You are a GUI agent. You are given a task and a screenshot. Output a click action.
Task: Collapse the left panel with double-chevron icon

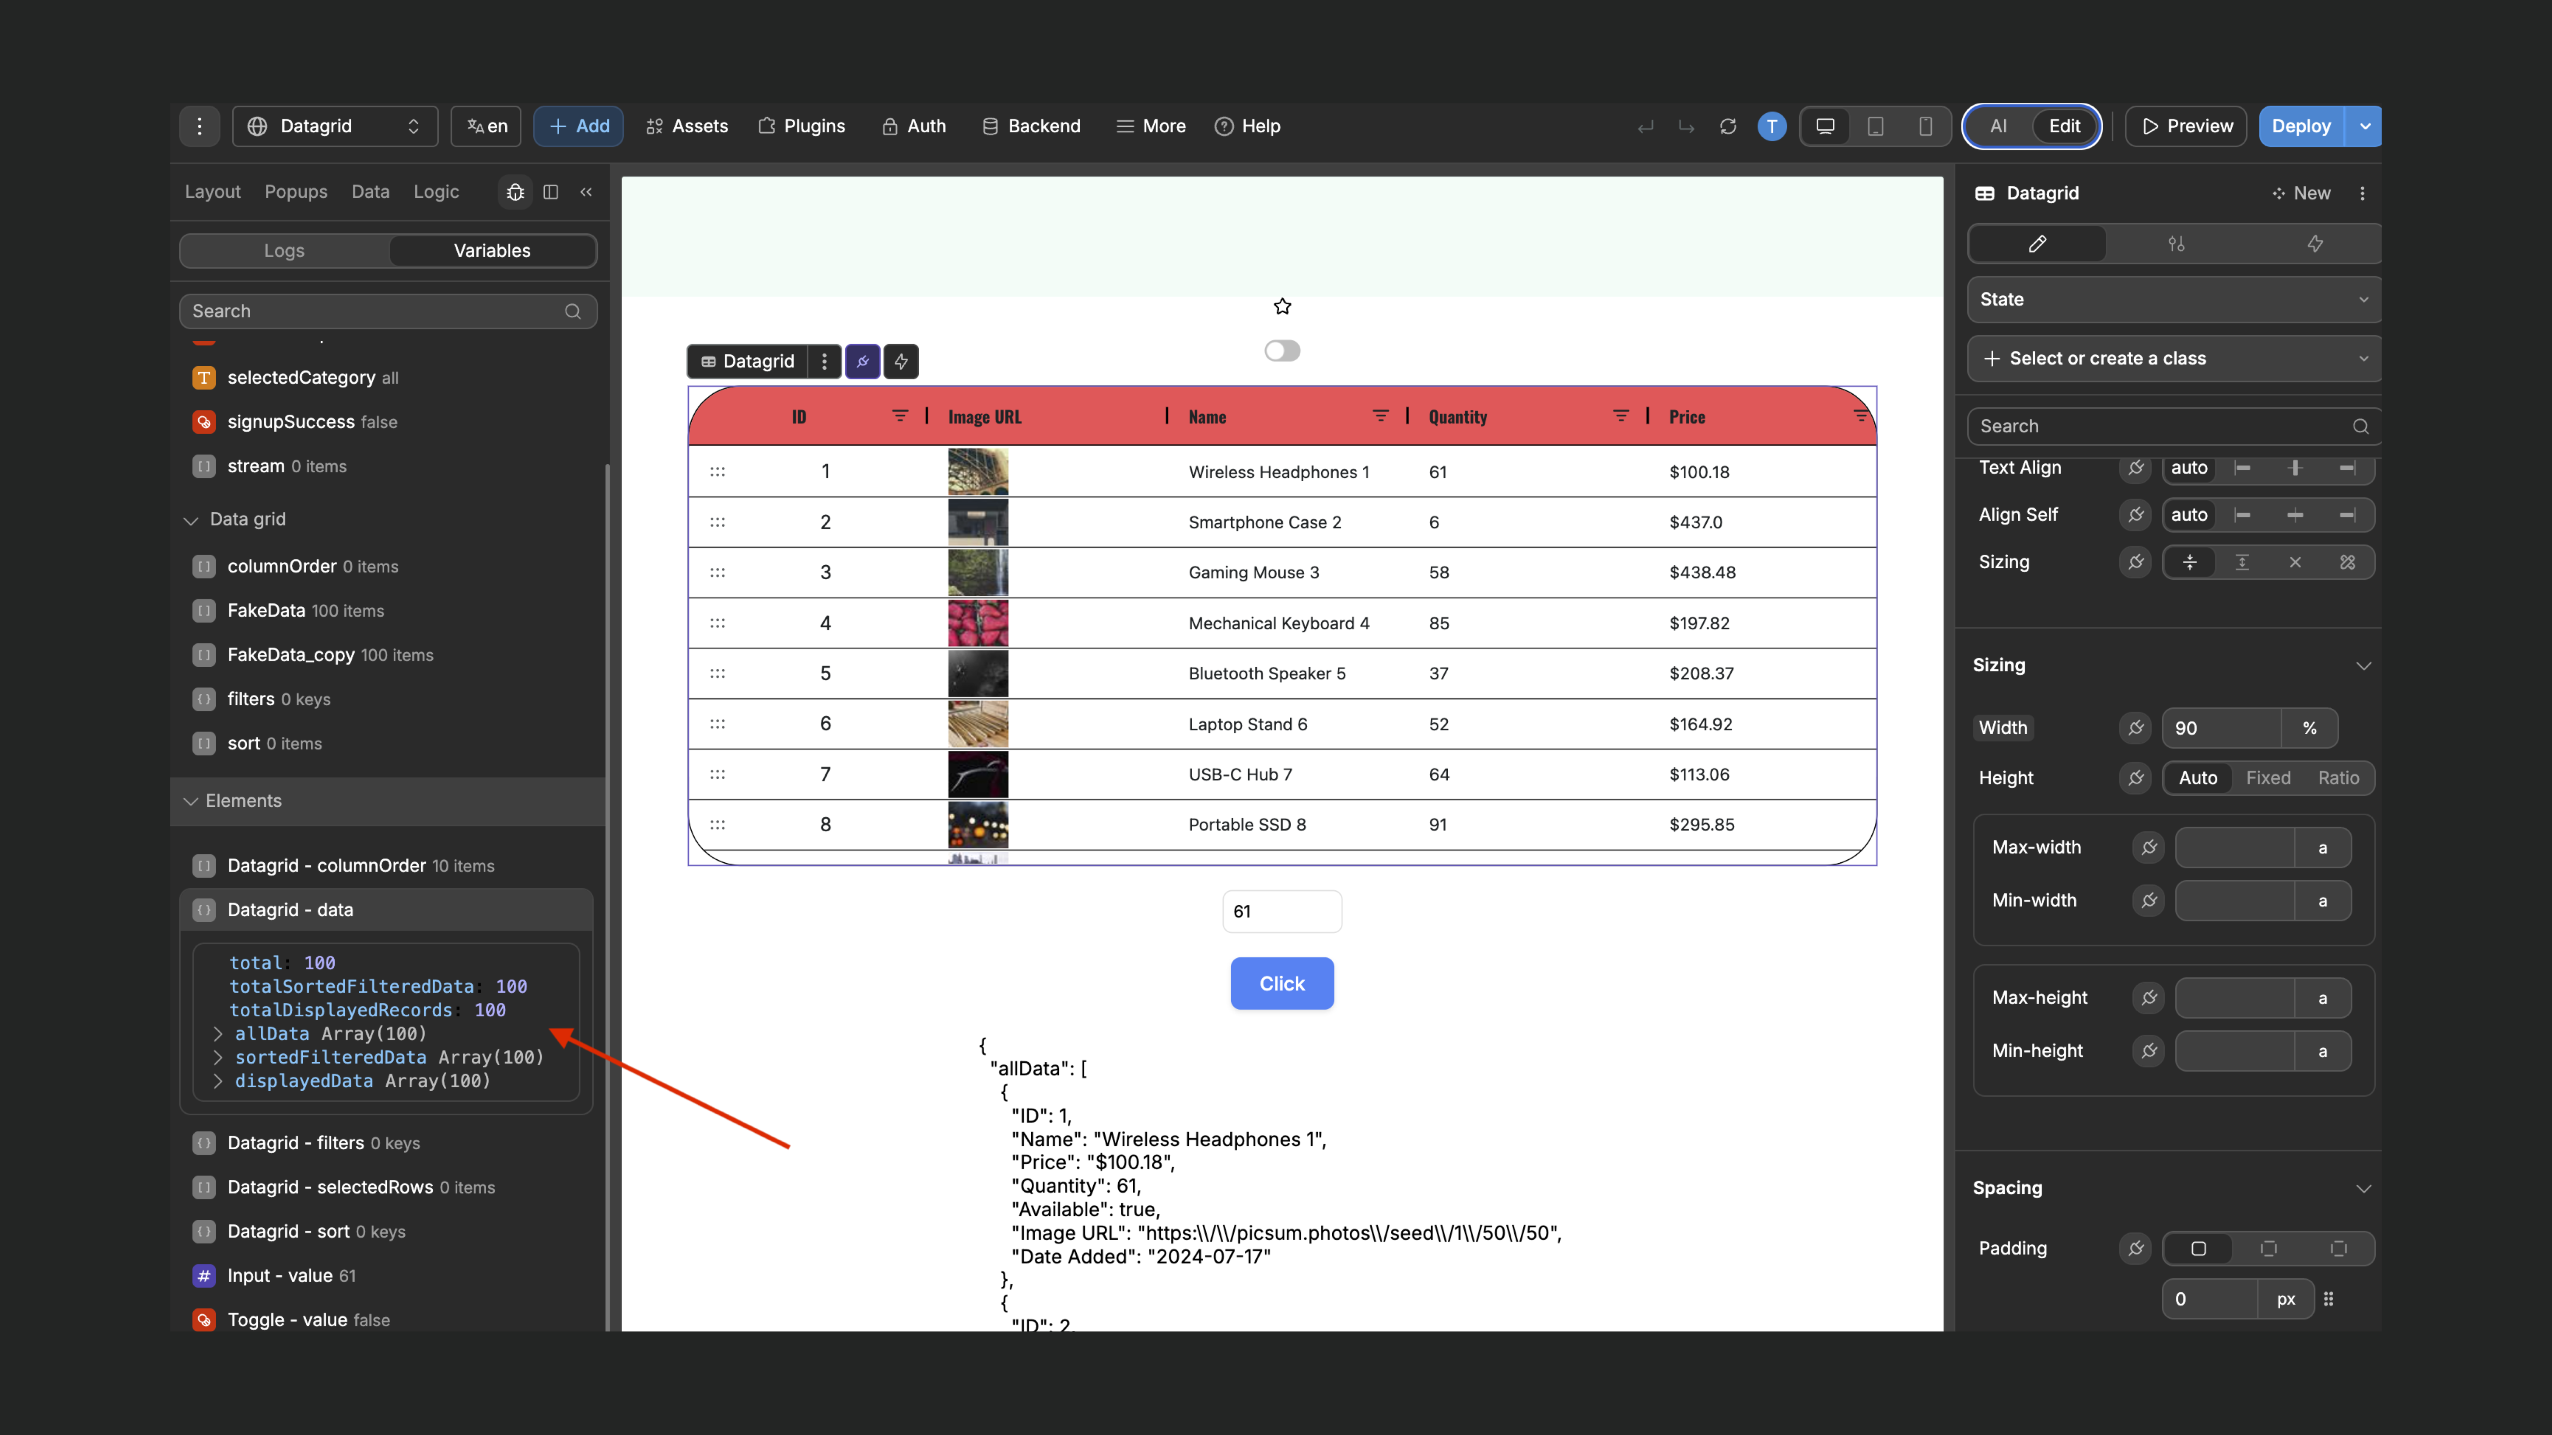[587, 192]
